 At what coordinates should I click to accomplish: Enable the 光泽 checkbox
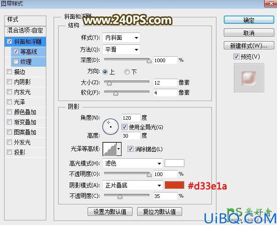pos(9,102)
